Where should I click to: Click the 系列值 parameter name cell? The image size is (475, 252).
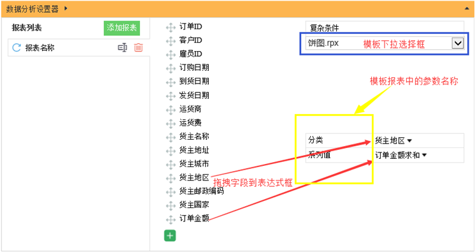pos(339,155)
